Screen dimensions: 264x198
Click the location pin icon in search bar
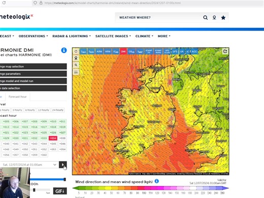point(214,18)
